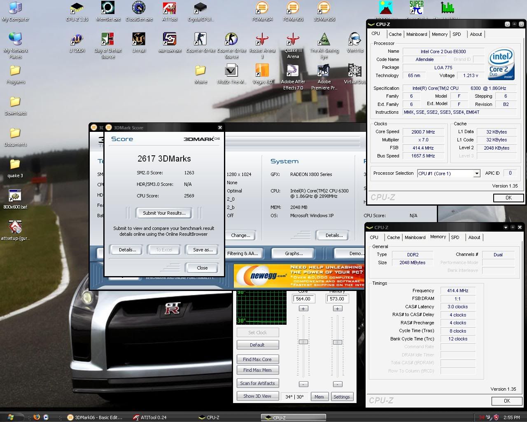This screenshot has height=422, width=527.
Task: Launch PCMark05 from the desktop
Action: click(293, 11)
